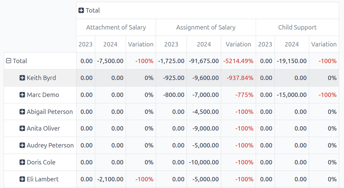Expand the column Total header plus icon
The image size is (344, 188).
(81, 10)
